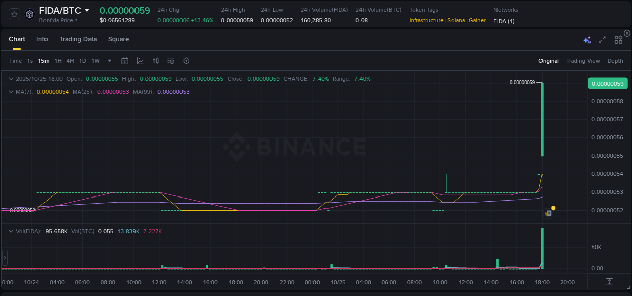Click the AI sparkle assistant icon
The image size is (632, 296).
coord(587,40)
